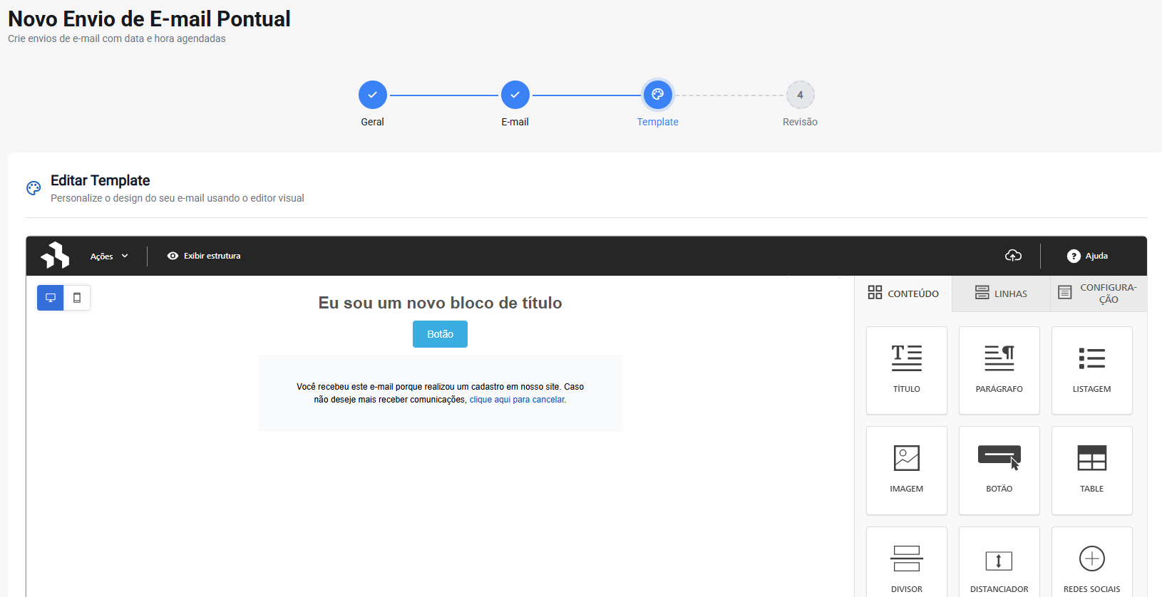The width and height of the screenshot is (1162, 597).
Task: Switch to mobile preview mode
Action: coord(77,298)
